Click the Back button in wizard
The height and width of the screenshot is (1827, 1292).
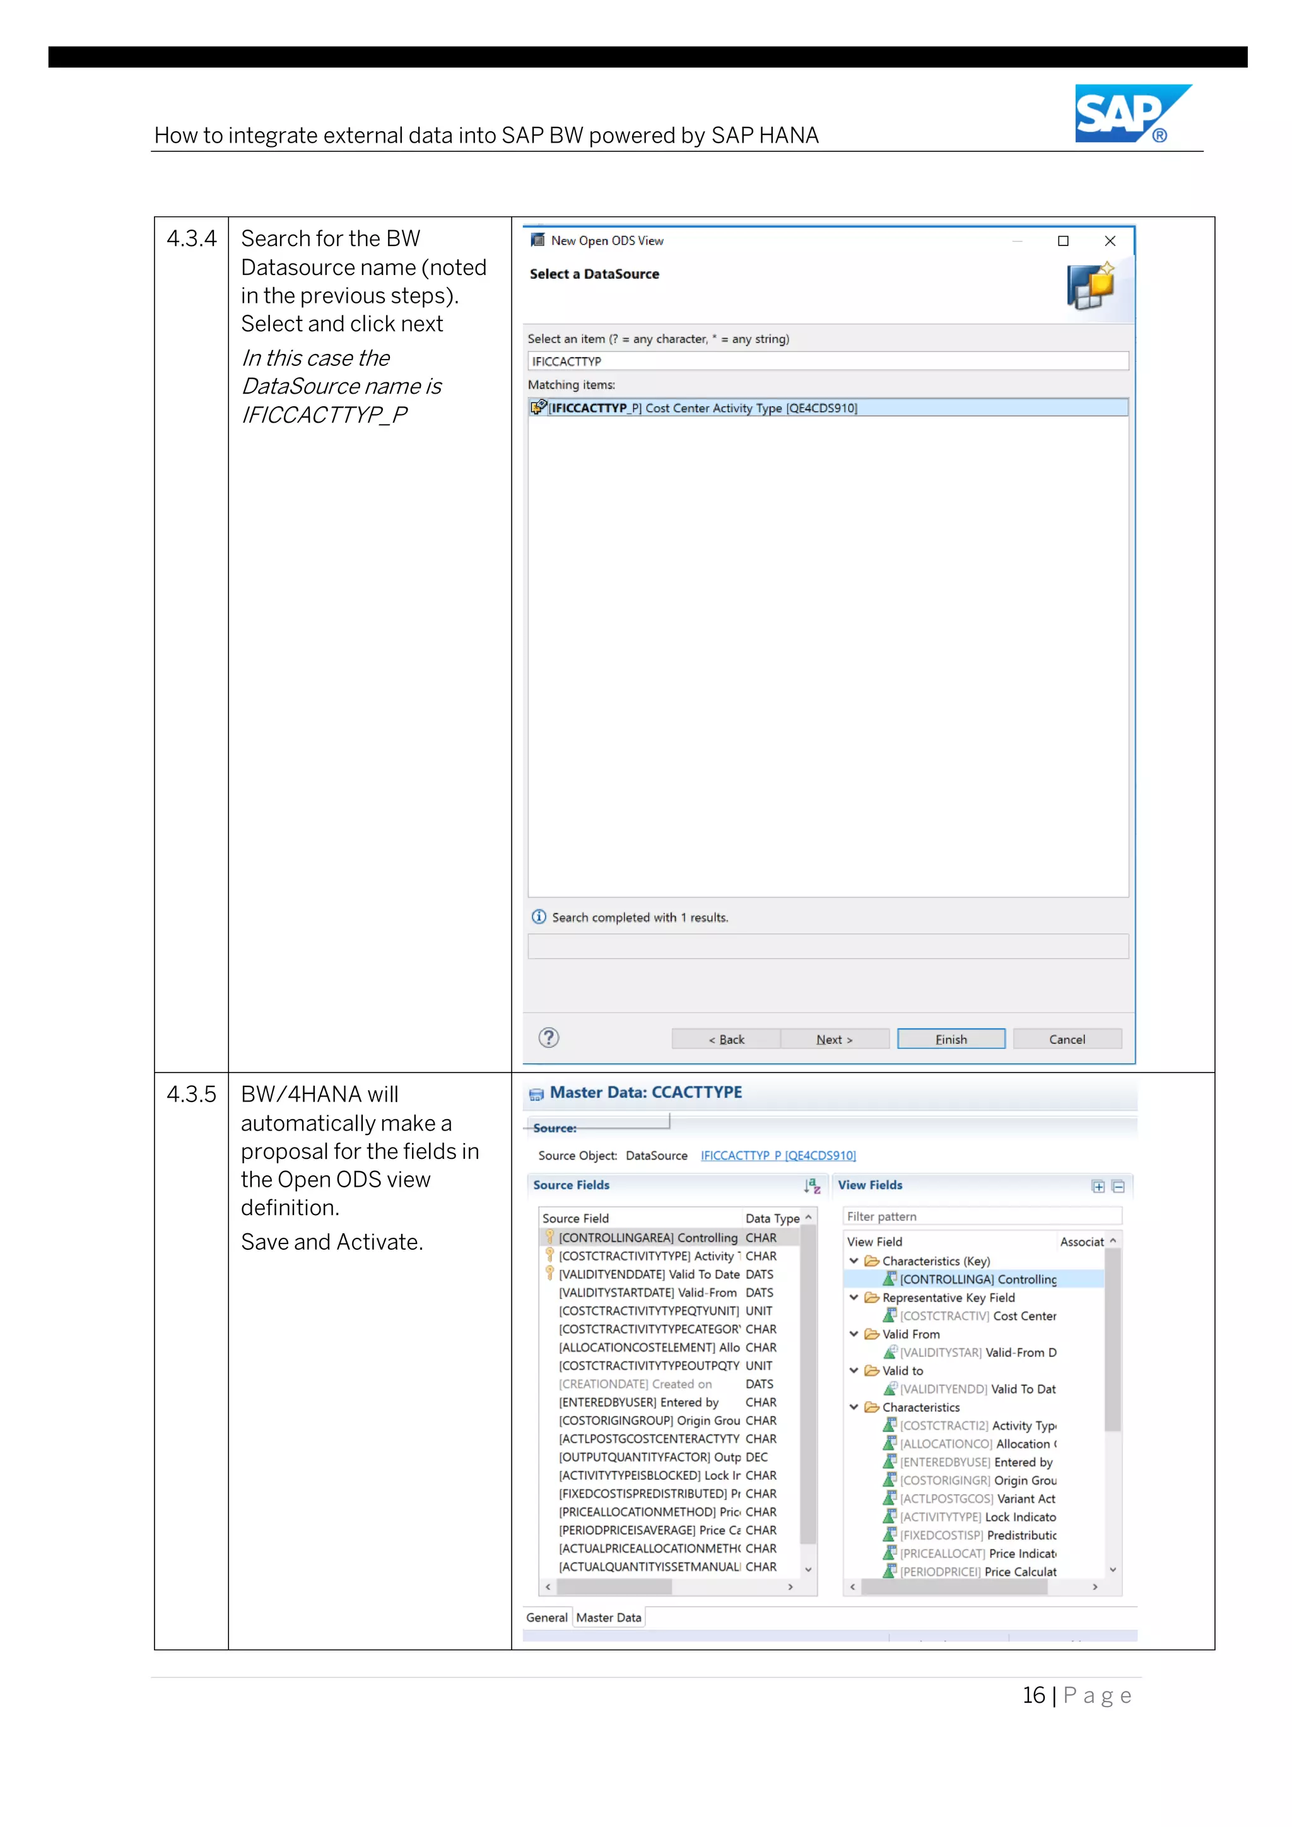point(726,1039)
